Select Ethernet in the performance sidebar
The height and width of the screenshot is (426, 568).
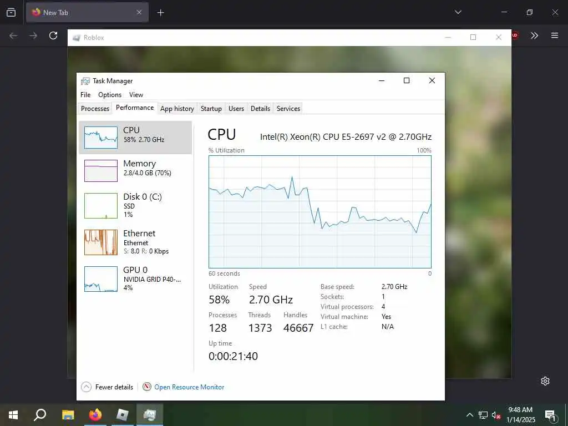(135, 242)
